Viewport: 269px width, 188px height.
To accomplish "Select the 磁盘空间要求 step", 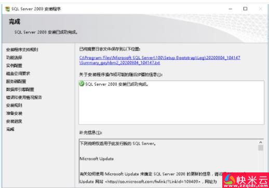I will [18, 73].
